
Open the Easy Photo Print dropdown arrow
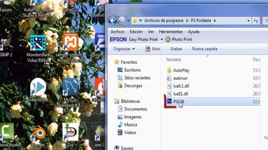[162, 40]
